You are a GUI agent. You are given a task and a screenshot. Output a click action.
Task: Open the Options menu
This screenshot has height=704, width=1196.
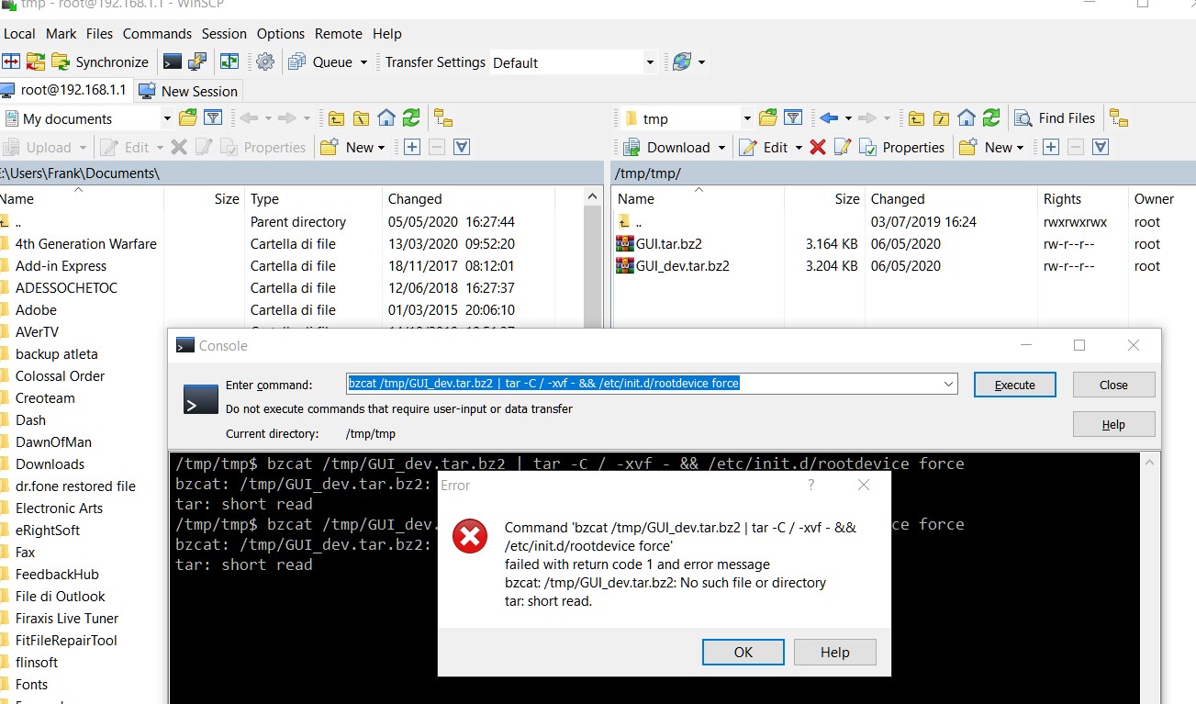coord(280,33)
